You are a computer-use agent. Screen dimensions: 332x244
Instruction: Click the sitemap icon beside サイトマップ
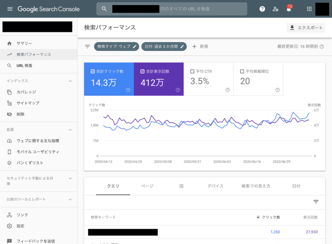pos(9,103)
